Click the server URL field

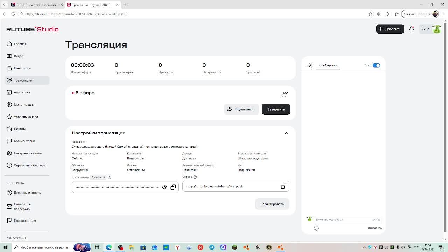(x=236, y=186)
